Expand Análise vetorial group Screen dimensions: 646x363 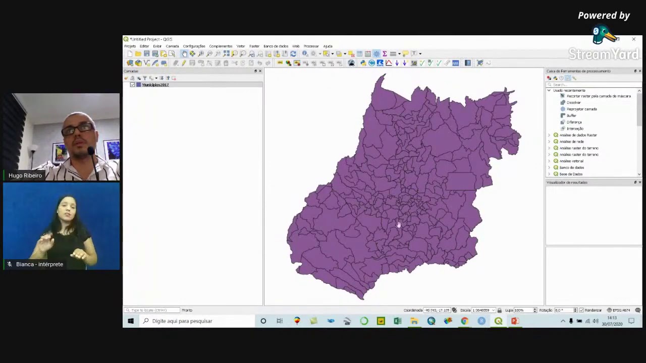pyautogui.click(x=549, y=161)
